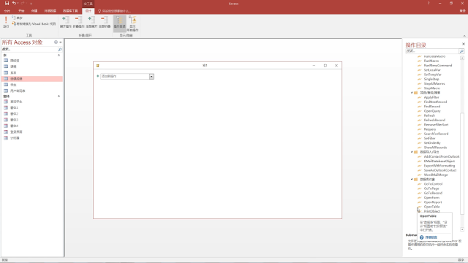Click the Tell Me search box in ribbon
The height and width of the screenshot is (263, 468).
(115, 11)
